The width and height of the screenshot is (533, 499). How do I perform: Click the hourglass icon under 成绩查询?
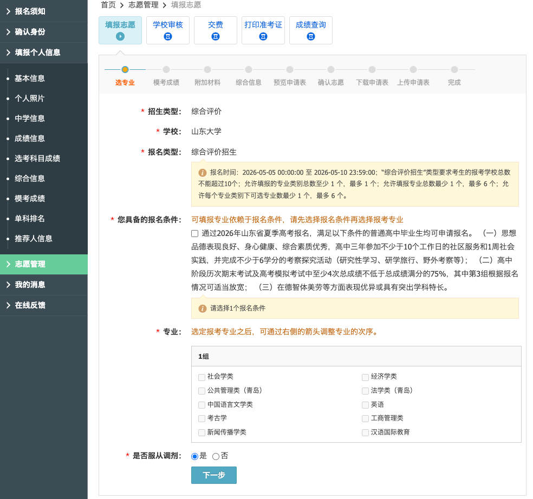point(311,36)
